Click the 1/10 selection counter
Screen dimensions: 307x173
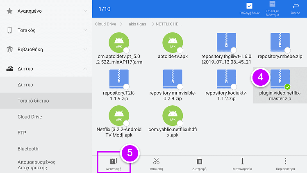[105, 9]
